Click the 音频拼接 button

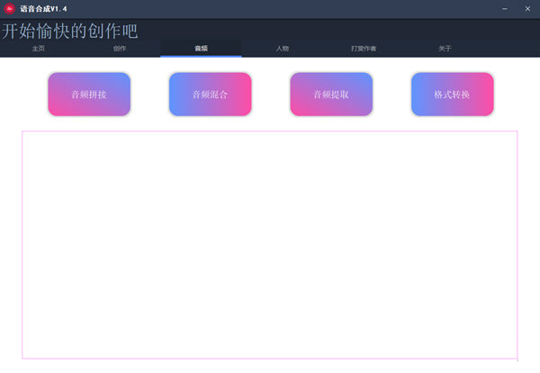pos(89,95)
